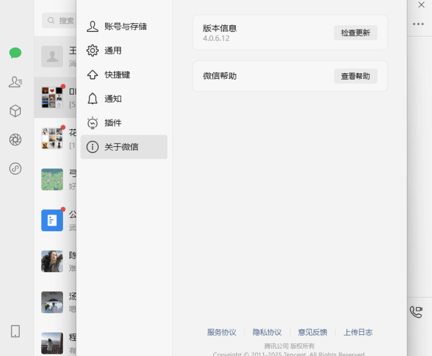The height and width of the screenshot is (356, 432).
Task: Select 快捷键 settings tab
Action: (x=124, y=74)
